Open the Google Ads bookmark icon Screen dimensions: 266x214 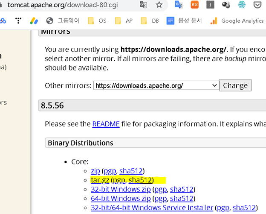(34, 21)
